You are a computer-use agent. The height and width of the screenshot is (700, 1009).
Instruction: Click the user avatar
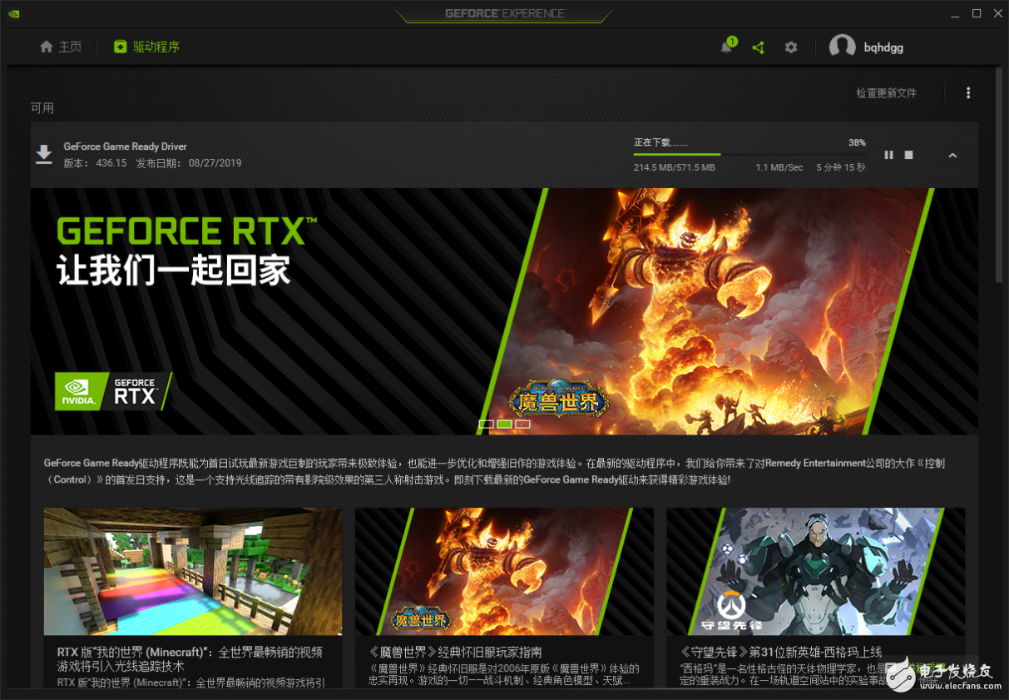842,47
